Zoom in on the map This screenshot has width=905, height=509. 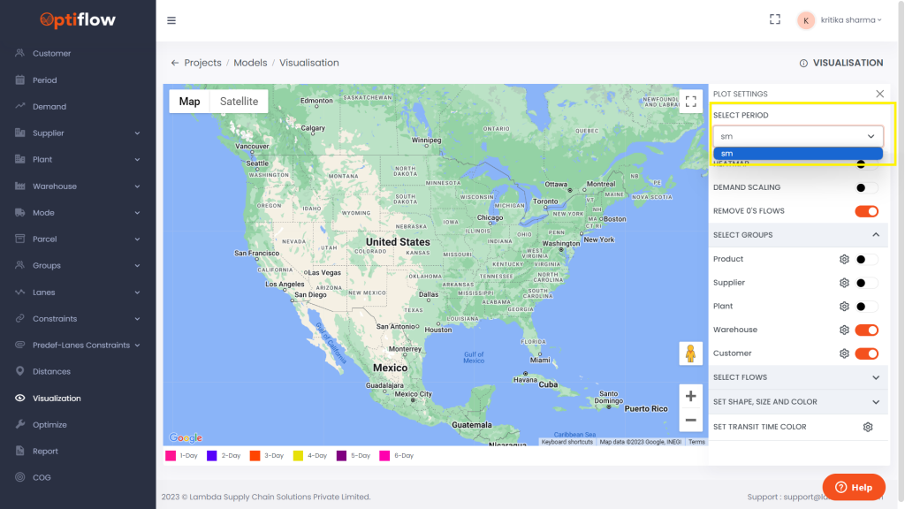690,396
